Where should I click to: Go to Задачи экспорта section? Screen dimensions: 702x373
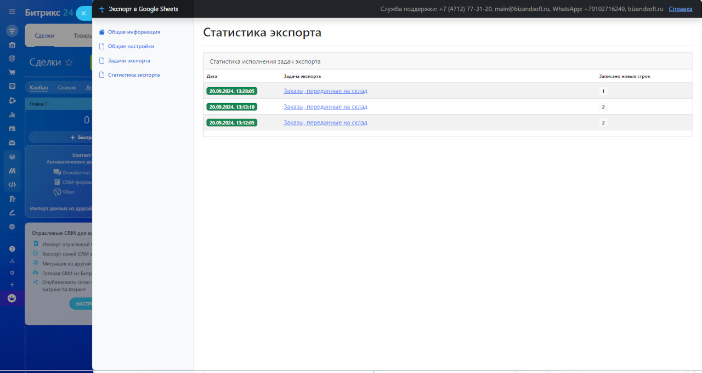pyautogui.click(x=129, y=61)
